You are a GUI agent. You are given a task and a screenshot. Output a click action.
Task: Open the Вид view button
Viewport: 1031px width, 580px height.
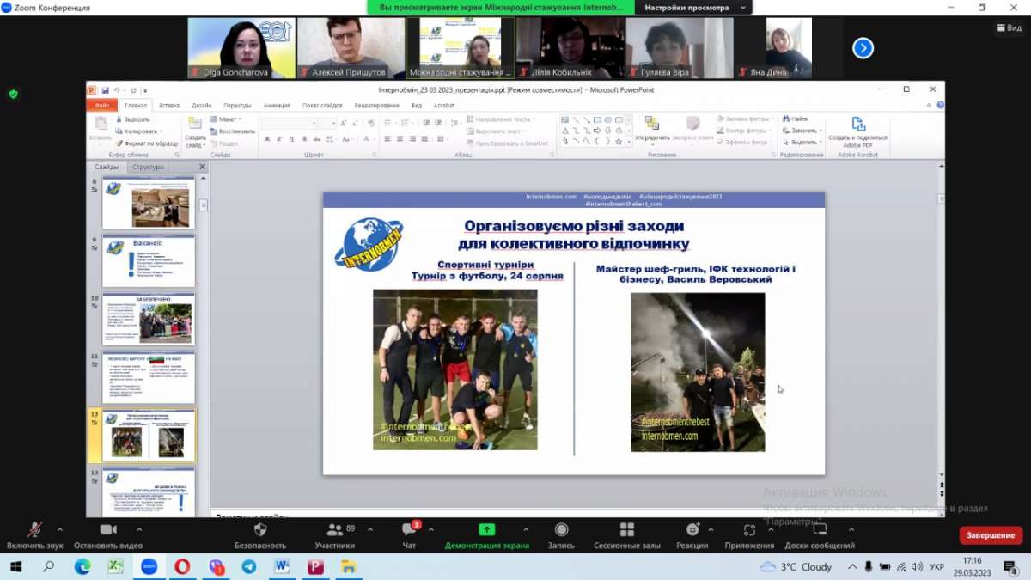pos(1010,27)
